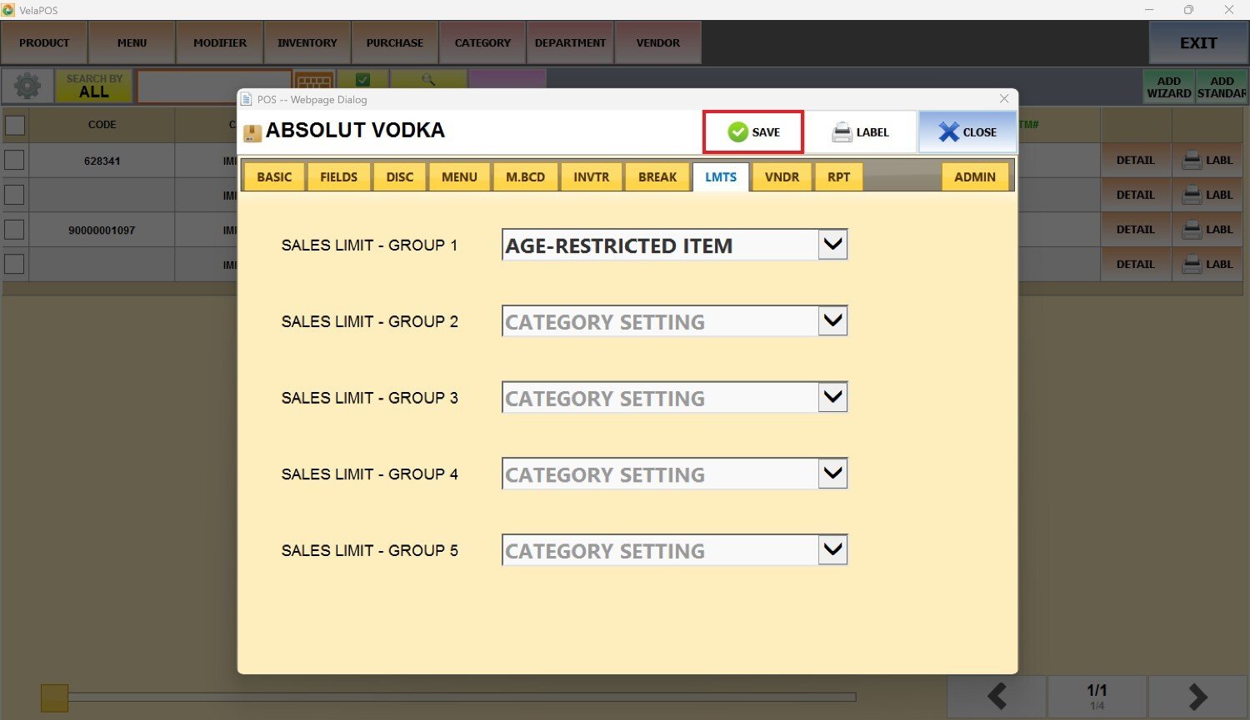The height and width of the screenshot is (720, 1250).
Task: Open the INVTR tab
Action: tap(591, 176)
